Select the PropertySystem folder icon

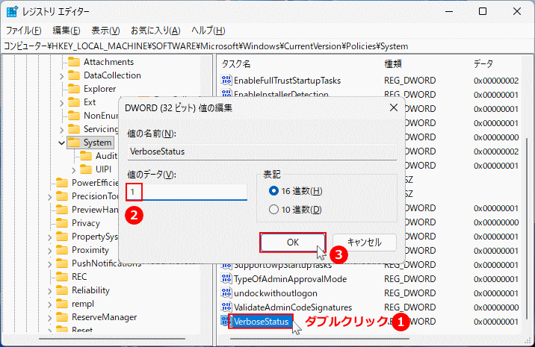[x=62, y=237]
